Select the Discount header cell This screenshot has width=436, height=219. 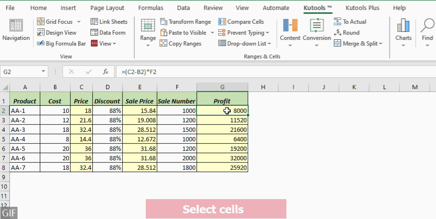click(x=107, y=99)
